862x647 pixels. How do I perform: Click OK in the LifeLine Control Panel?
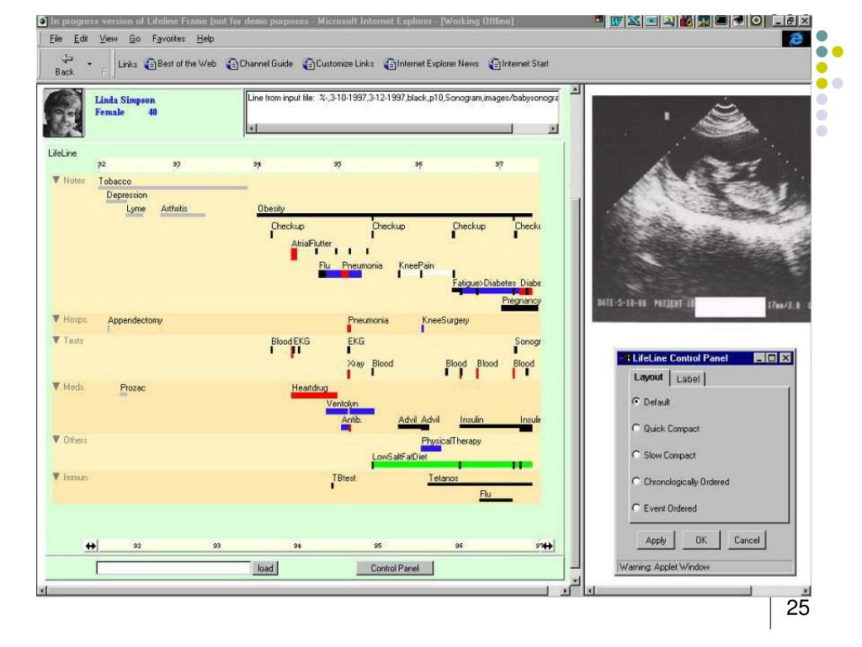(x=701, y=540)
